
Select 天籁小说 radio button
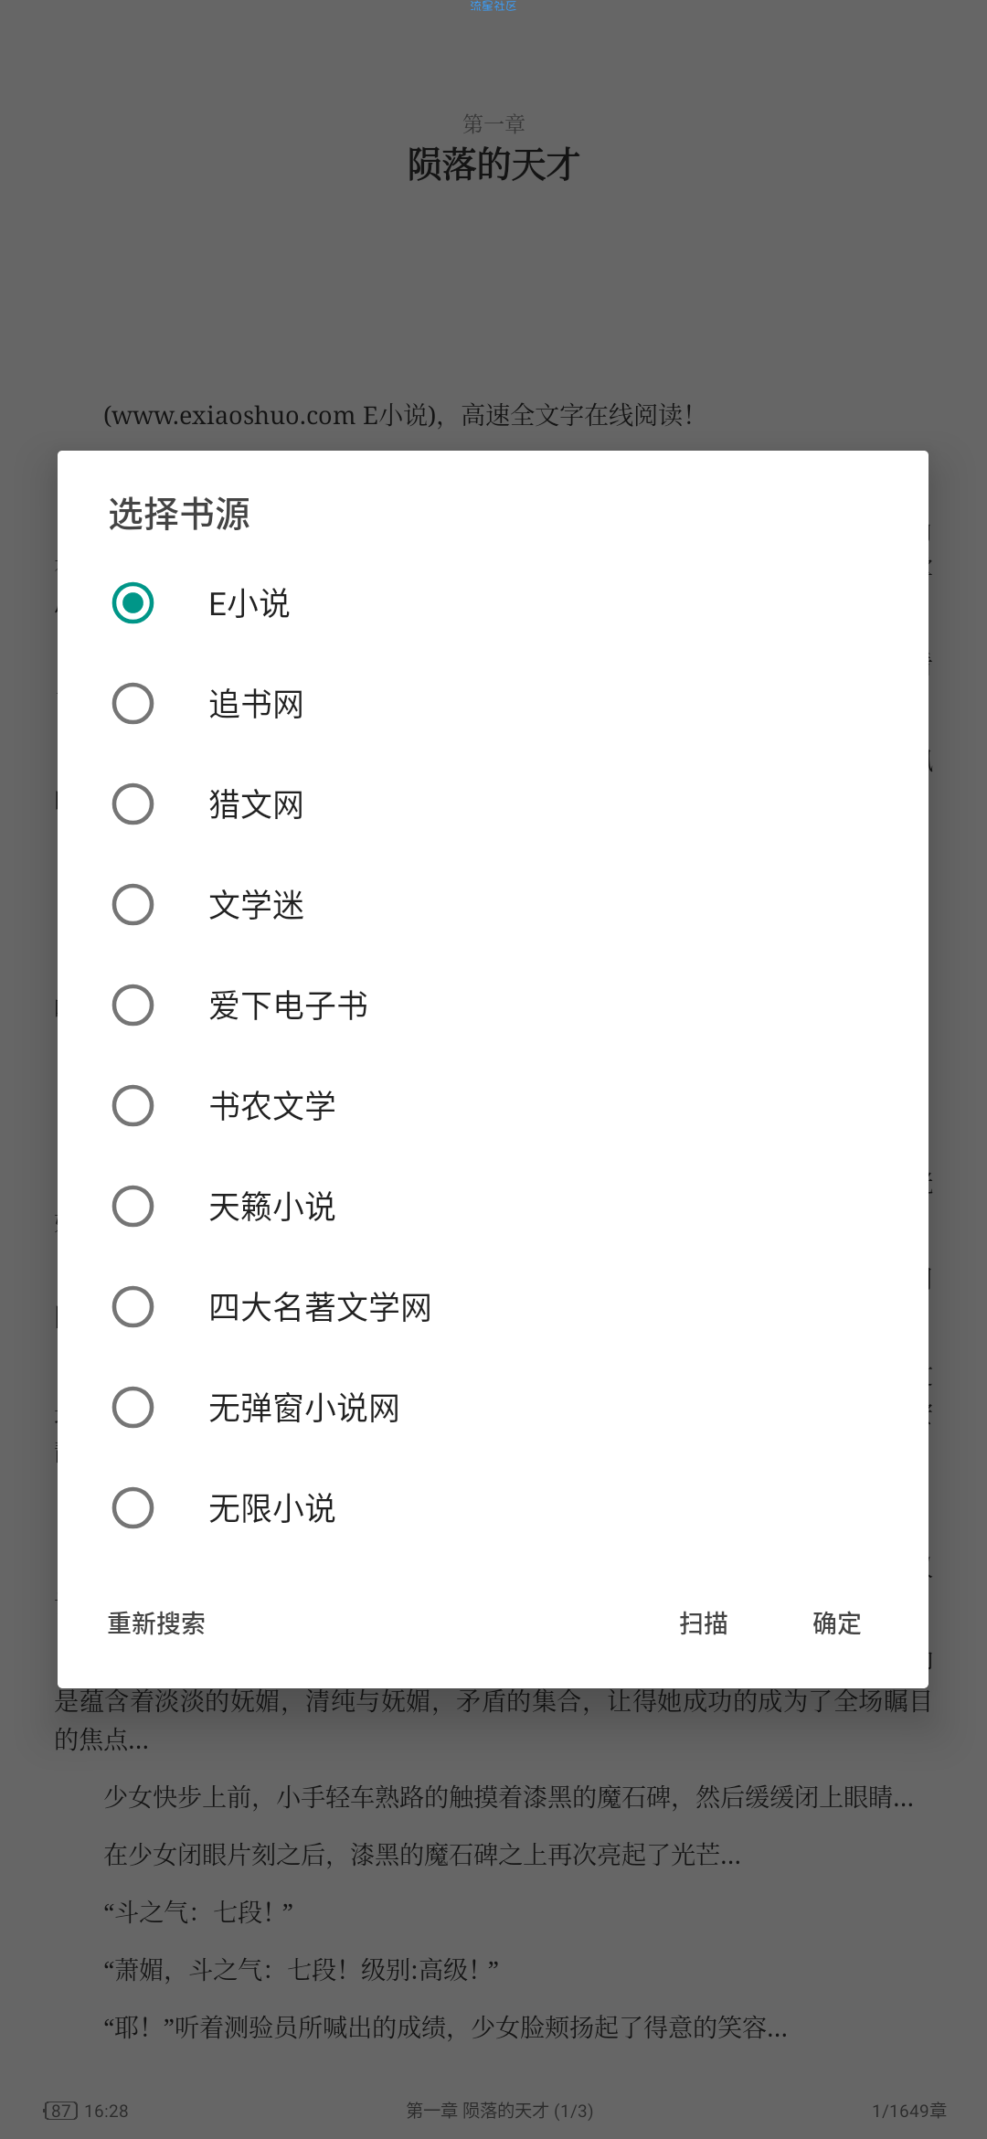coord(133,1207)
